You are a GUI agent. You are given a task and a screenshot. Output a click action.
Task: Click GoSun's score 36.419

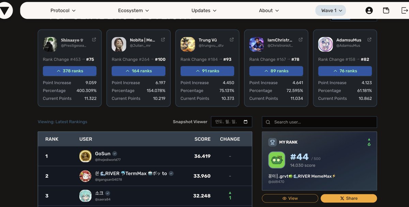pos(202,156)
